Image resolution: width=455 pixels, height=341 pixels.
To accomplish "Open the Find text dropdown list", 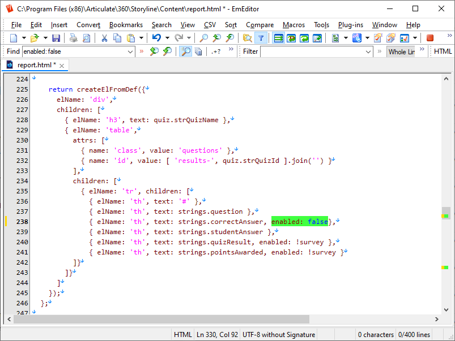I will pos(130,51).
